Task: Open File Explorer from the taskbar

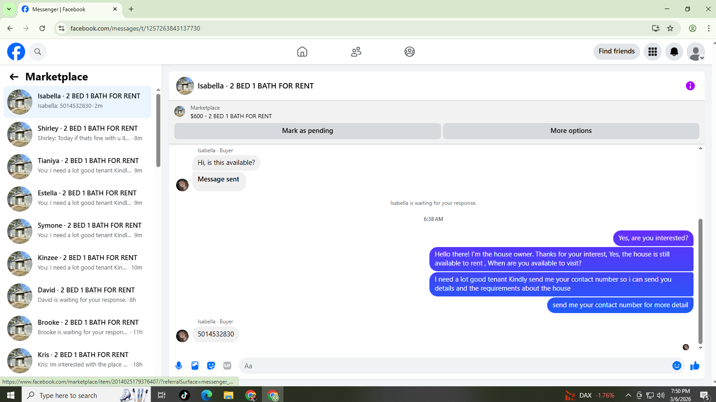Action: 229,395
